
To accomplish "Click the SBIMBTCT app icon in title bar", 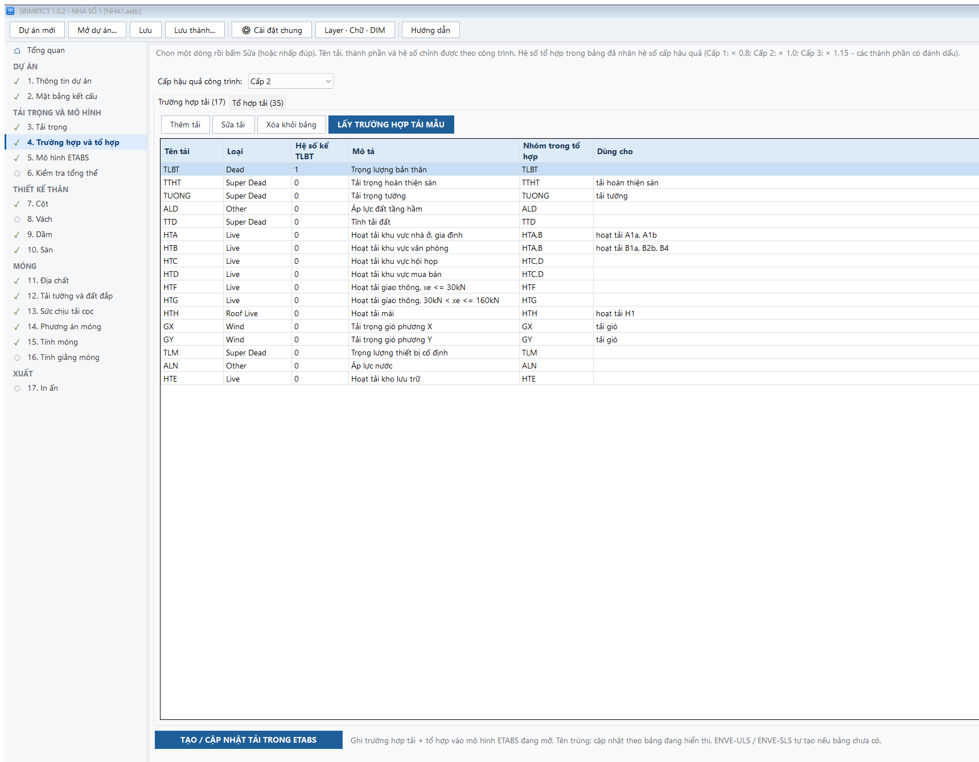I will 10,11.
